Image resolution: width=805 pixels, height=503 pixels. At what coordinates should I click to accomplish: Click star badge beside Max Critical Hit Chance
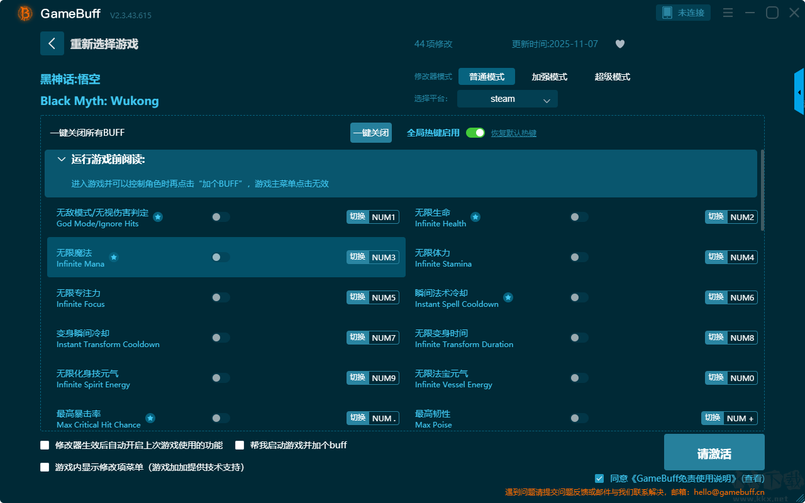(150, 418)
